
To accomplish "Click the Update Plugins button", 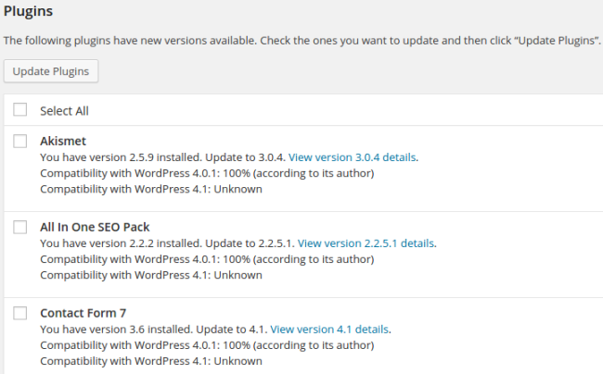I will [x=51, y=71].
